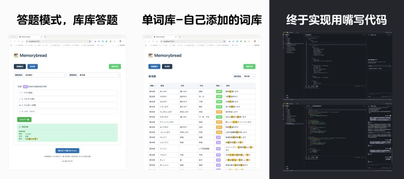
Task: Select answer option 2 げんき
Action: tap(67, 99)
